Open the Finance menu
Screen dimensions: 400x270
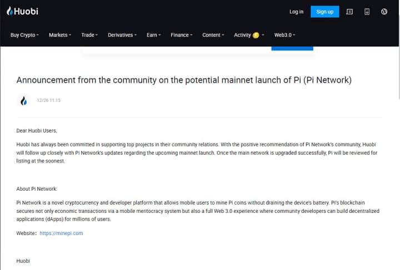[181, 35]
